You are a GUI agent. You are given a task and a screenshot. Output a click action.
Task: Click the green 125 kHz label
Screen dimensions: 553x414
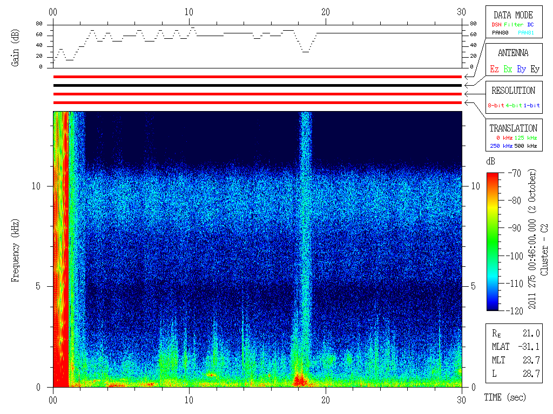pyautogui.click(x=525, y=137)
